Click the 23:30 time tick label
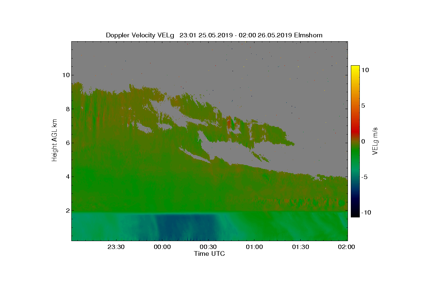The image size is (430, 287). [x=116, y=247]
